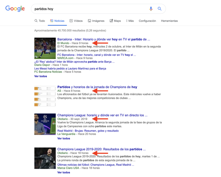Click 'Marca Claro USA' source text
This screenshot has height=177, width=221.
(x=68, y=168)
